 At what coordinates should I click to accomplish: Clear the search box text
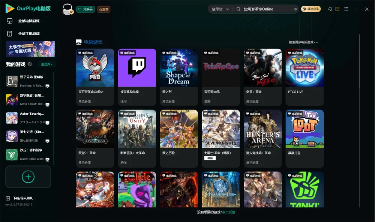tap(295, 9)
